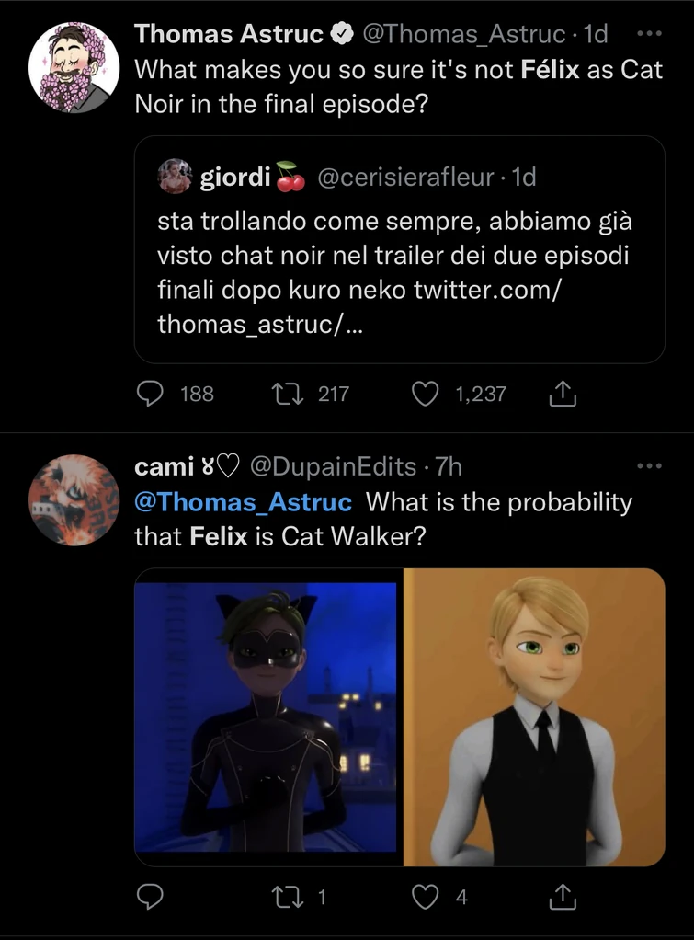Image resolution: width=694 pixels, height=940 pixels.
Task: Open the three-dot menu on Thomas Astruc's tweet
Action: [x=651, y=32]
